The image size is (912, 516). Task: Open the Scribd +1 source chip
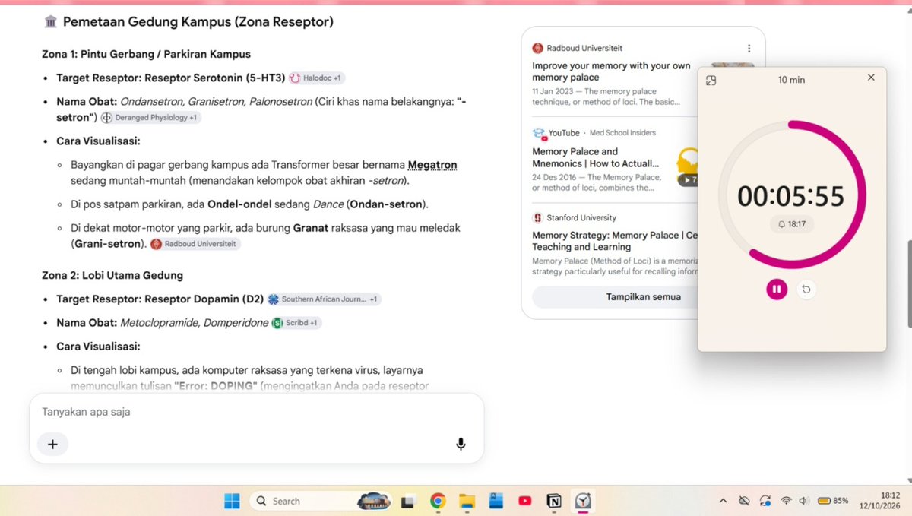(296, 323)
